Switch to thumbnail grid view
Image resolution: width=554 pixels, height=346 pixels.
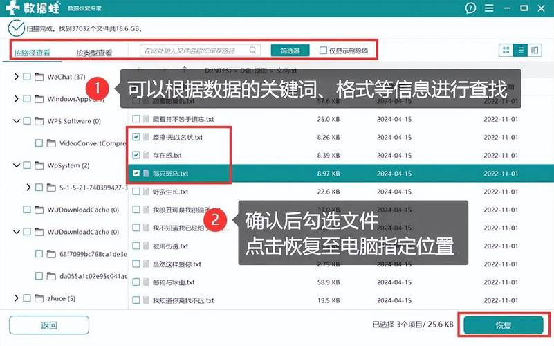click(x=506, y=51)
